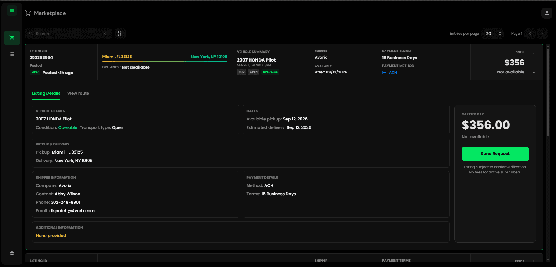Click the 2007 HONDA Pilot vehicle summary title

click(256, 60)
